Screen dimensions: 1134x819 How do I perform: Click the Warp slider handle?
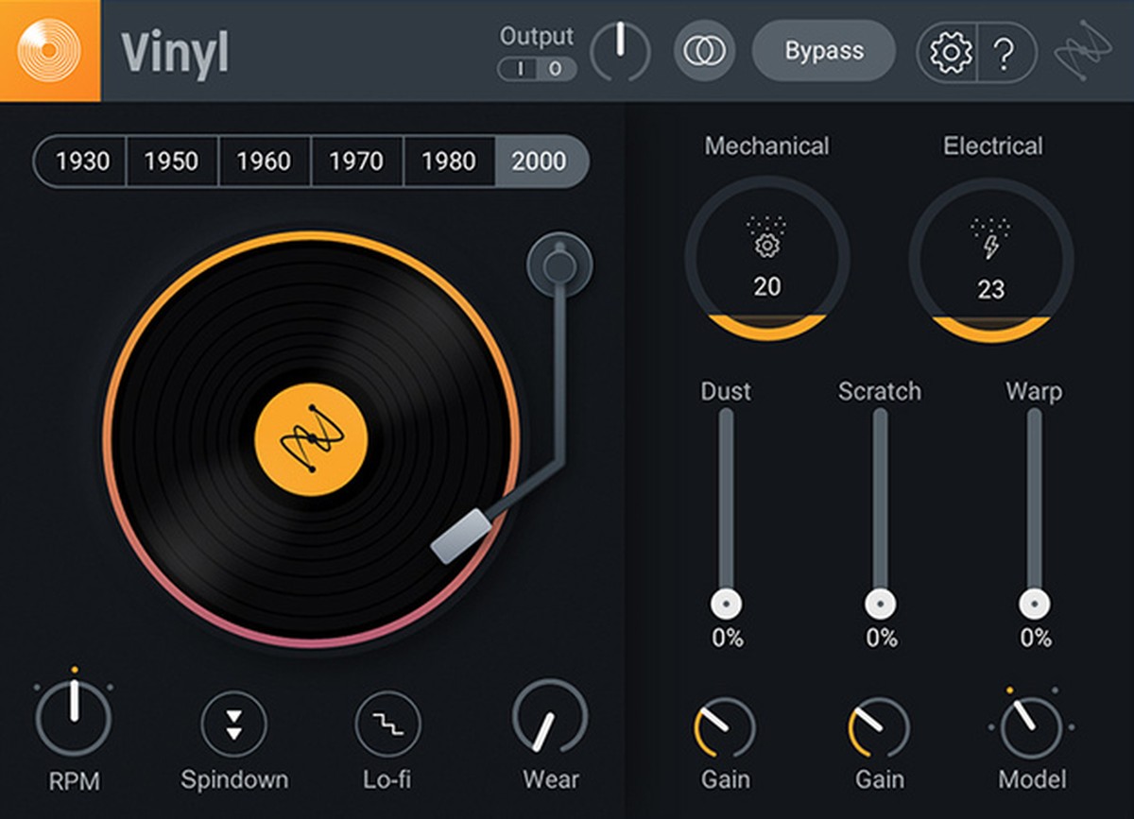(1034, 603)
